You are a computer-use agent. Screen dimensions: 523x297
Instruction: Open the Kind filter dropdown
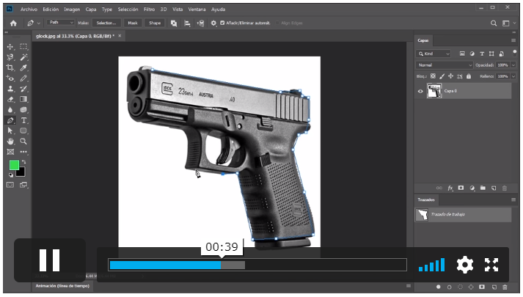(434, 54)
